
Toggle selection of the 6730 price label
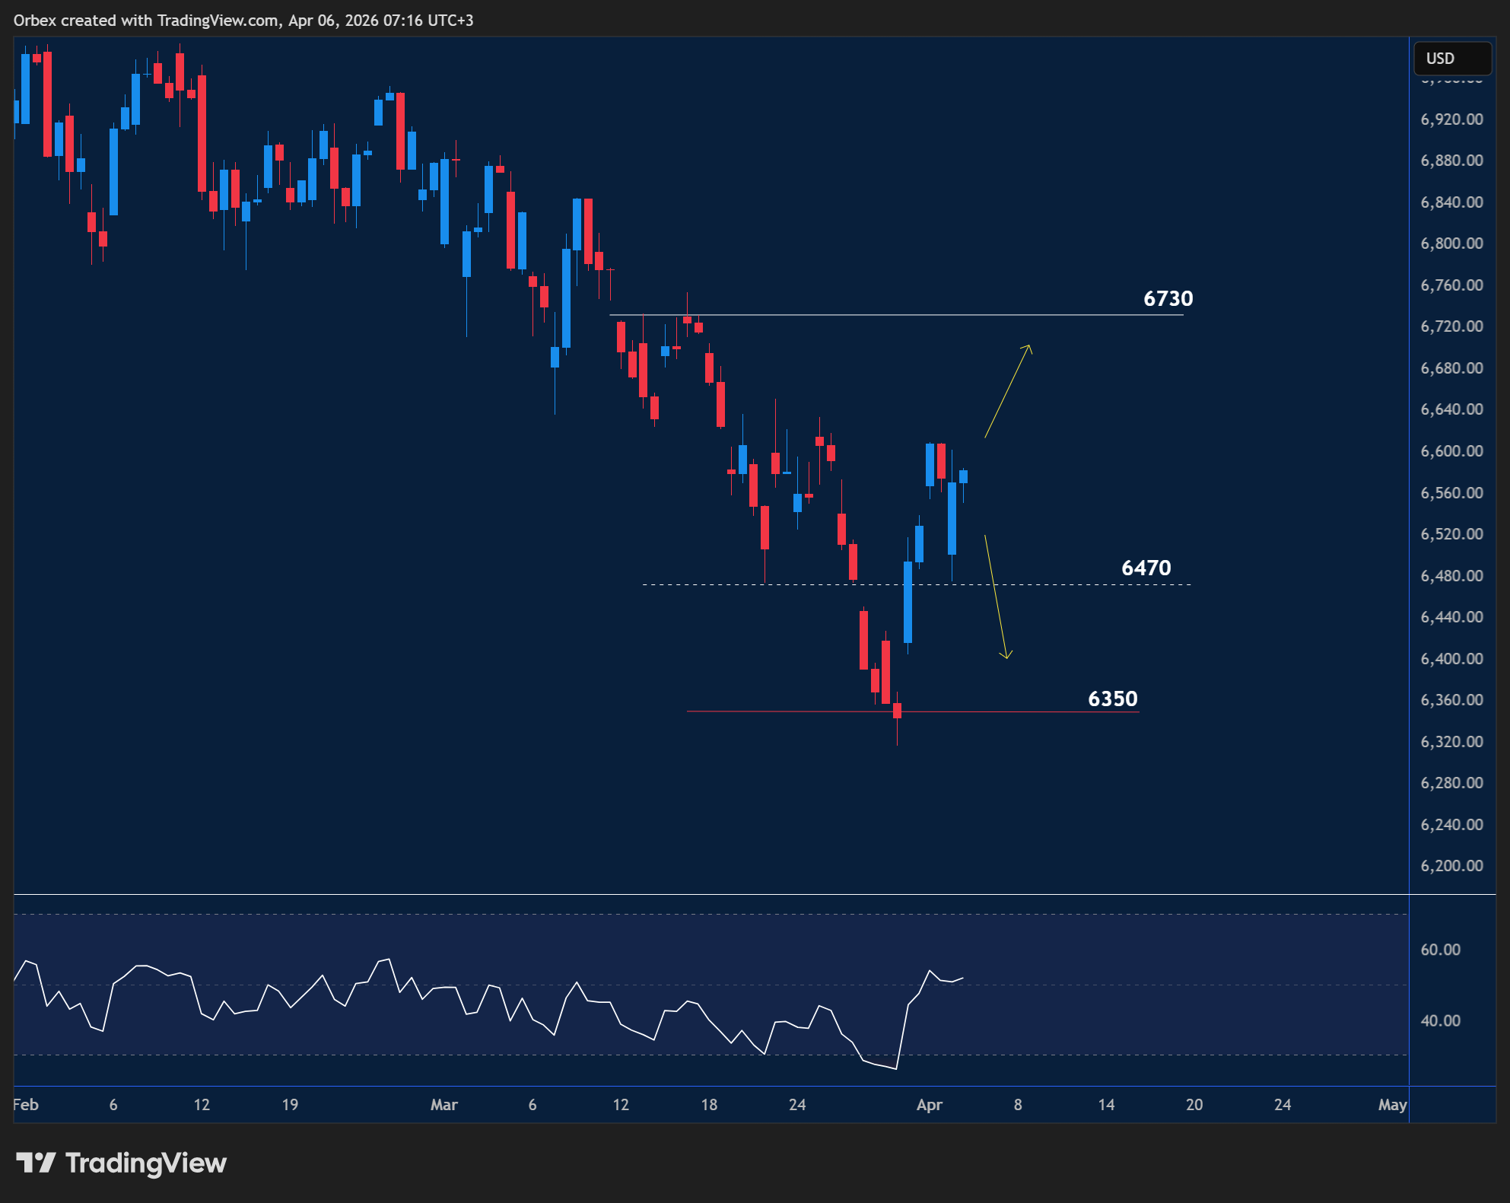point(1168,300)
